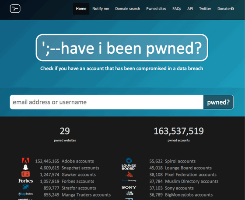Screen dimensions: 245x200
Task: Open Domain search in the navbar
Action: pos(128,9)
